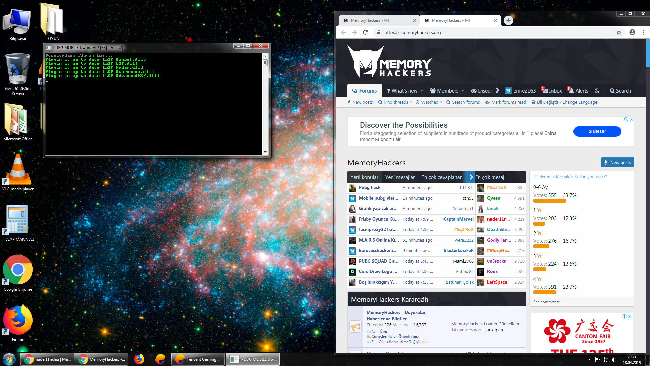Open the Inbox with notification badge

552,91
